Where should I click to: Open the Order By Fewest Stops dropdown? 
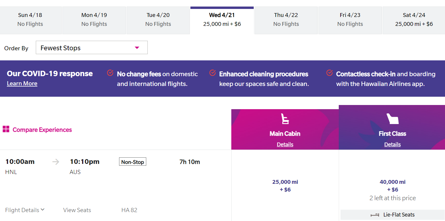[92, 48]
